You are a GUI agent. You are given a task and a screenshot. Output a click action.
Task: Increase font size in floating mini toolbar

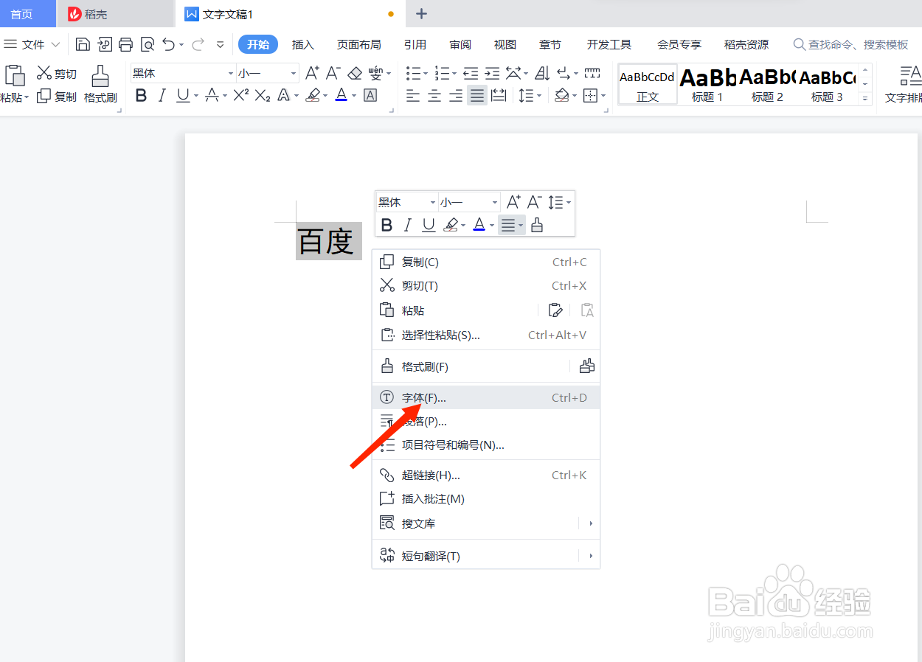point(514,201)
